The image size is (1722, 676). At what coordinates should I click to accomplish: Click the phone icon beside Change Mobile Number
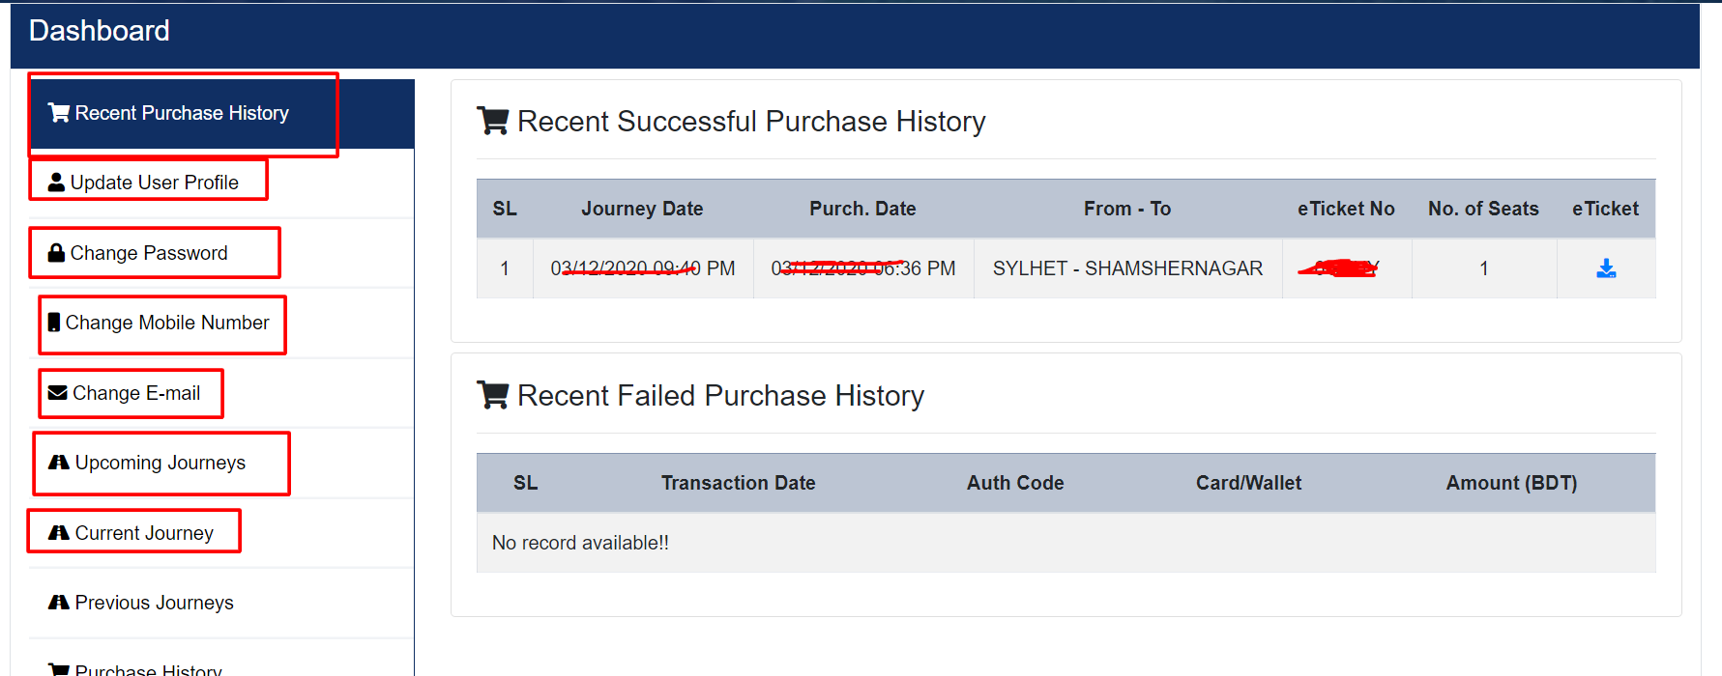point(54,323)
